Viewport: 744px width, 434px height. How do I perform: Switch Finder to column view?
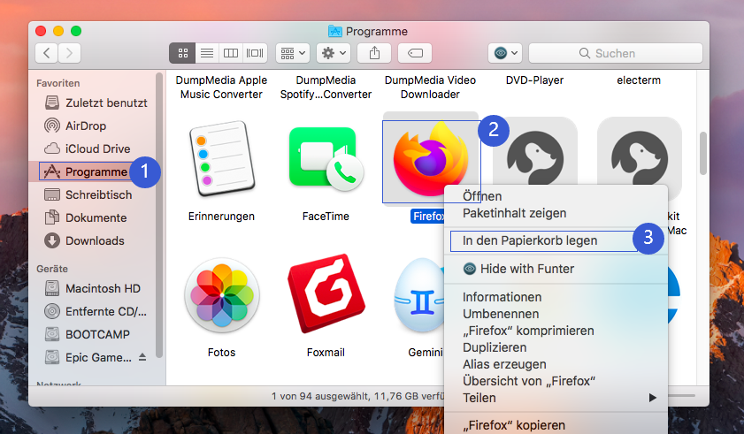[231, 53]
